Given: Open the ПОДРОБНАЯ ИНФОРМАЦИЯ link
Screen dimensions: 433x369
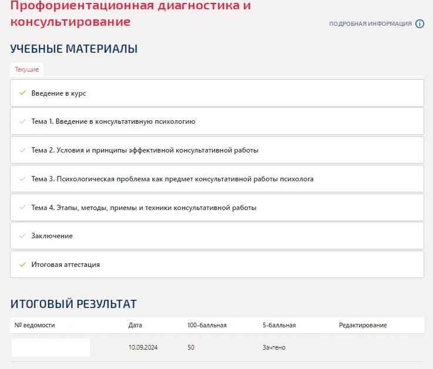Looking at the screenshot, I should pos(370,23).
